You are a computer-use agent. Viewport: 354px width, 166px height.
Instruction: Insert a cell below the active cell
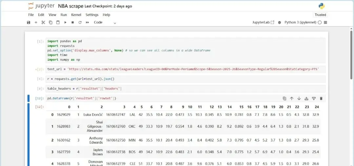(314, 98)
